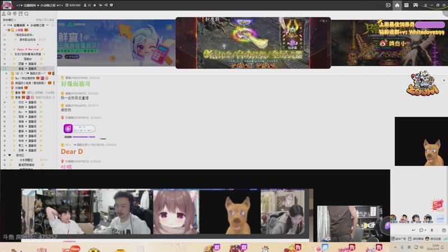Open the woman in gray hoodie video tile
Viewport: 448px width, 252px height.
283,212
